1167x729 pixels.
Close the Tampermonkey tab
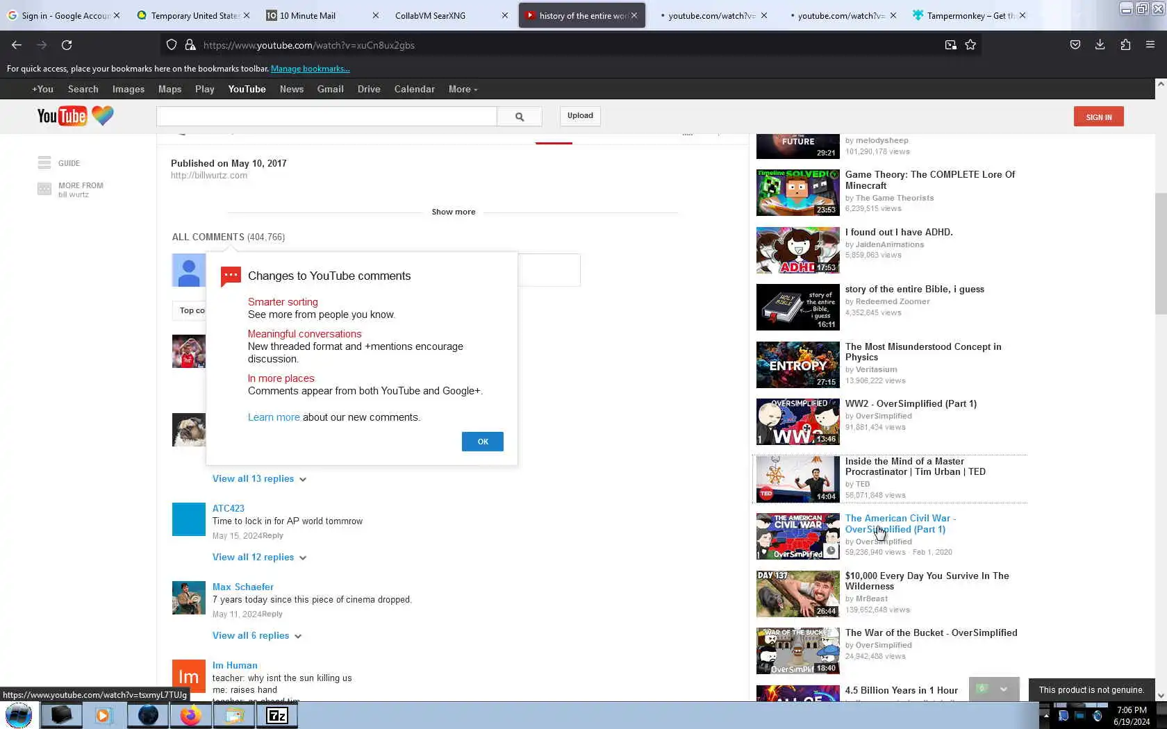[x=1023, y=15]
